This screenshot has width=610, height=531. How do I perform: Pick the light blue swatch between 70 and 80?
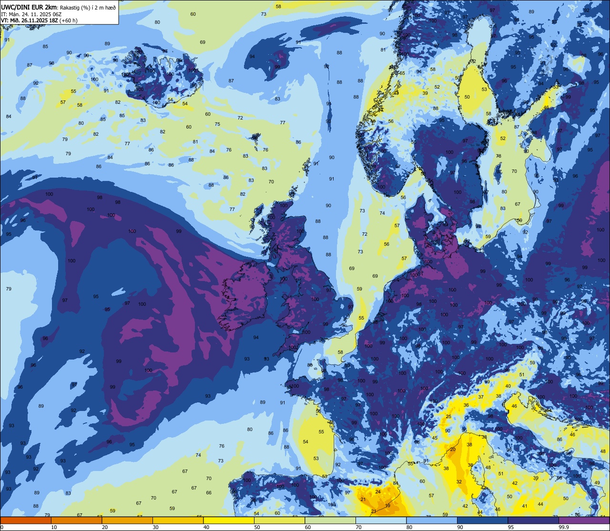click(381, 520)
